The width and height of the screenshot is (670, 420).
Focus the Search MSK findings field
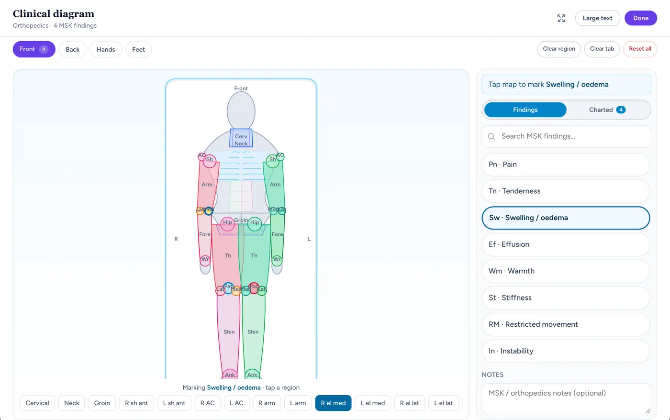[x=566, y=136]
